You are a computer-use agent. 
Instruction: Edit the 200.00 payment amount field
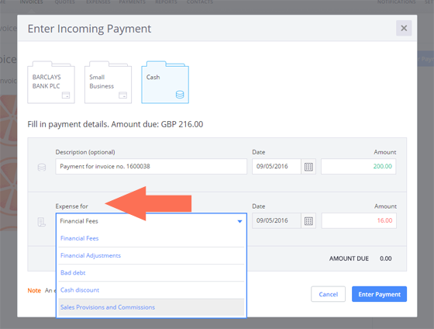pos(358,166)
